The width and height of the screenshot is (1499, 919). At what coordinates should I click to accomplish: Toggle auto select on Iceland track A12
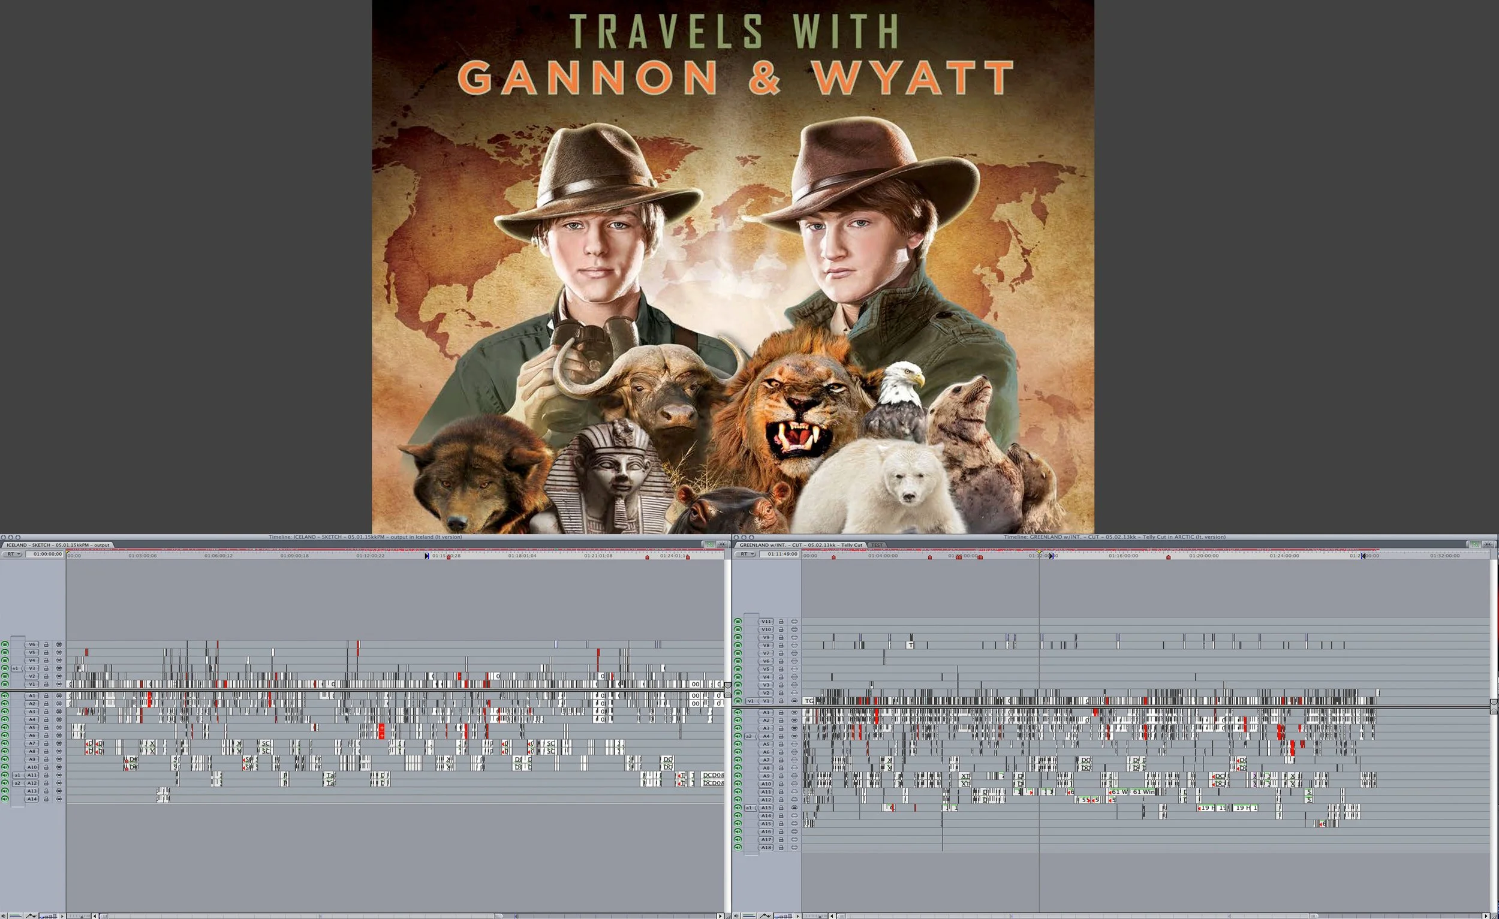click(x=59, y=784)
